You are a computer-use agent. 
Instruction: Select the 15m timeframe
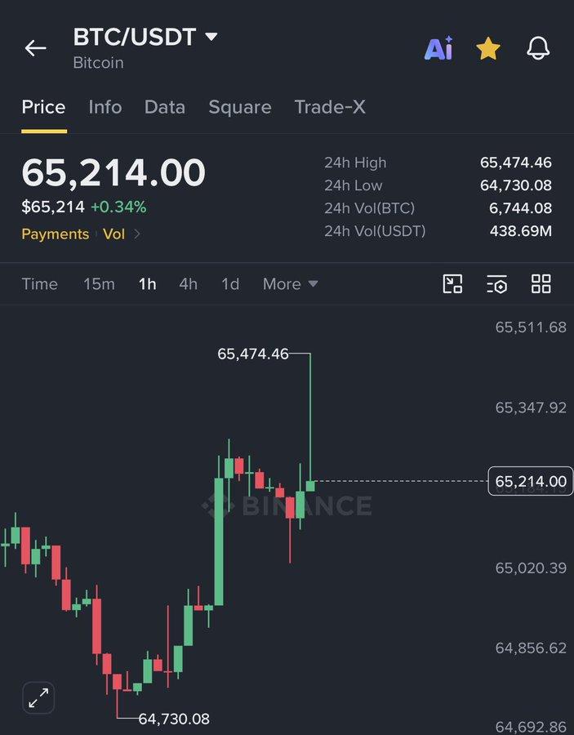click(99, 283)
